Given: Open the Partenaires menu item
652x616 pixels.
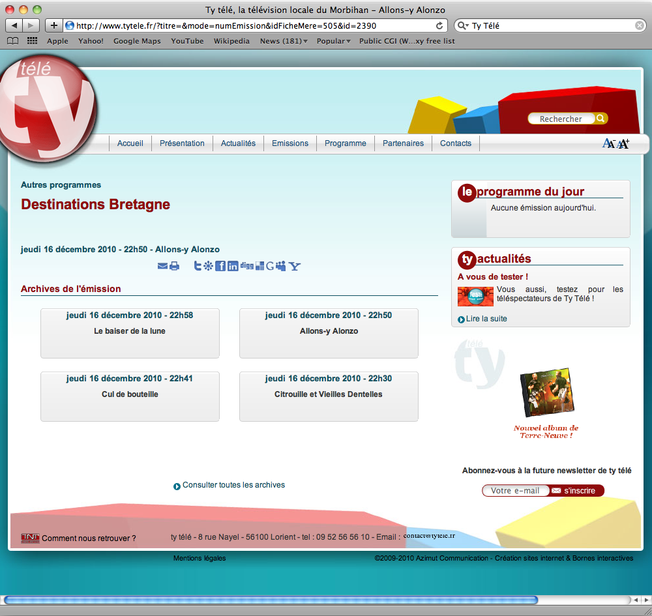Looking at the screenshot, I should click(x=404, y=143).
